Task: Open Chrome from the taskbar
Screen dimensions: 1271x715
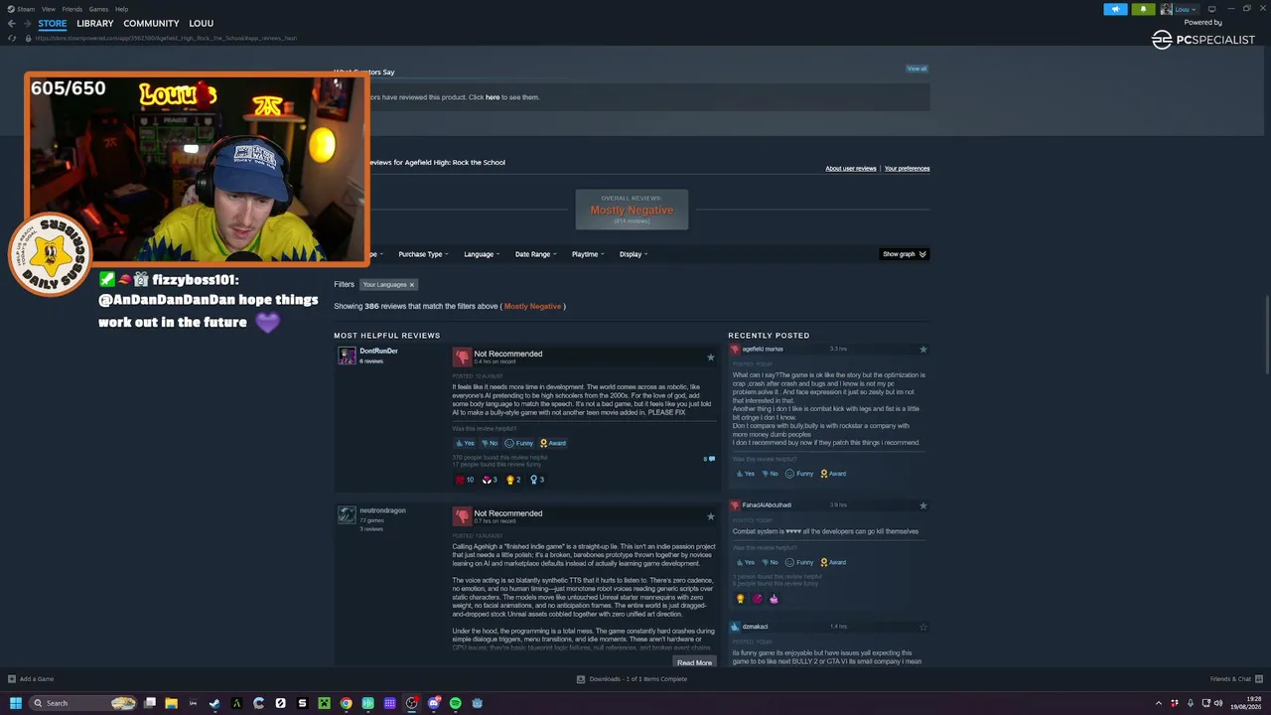Action: click(x=346, y=703)
